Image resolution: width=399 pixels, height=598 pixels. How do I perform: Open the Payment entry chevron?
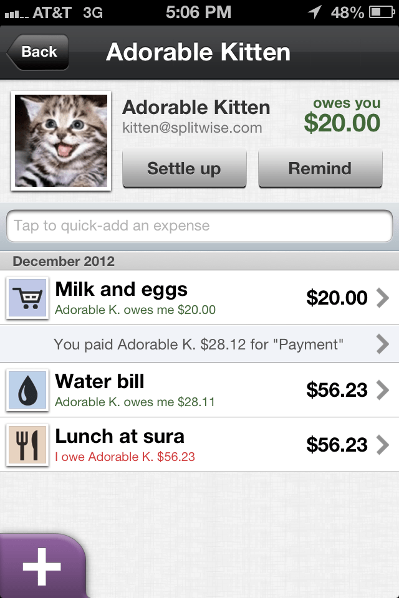(383, 344)
